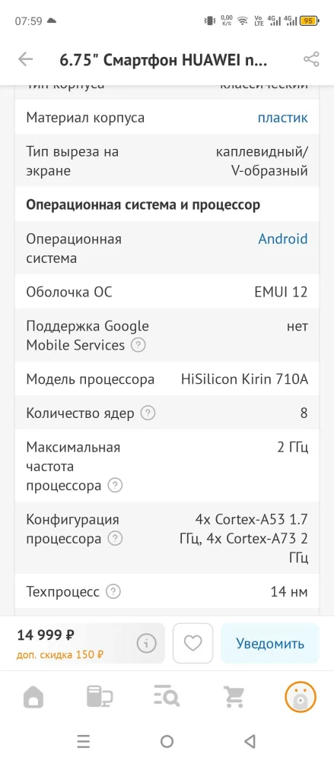The image size is (334, 760).
Task: Open the search list tab
Action: pyautogui.click(x=167, y=698)
